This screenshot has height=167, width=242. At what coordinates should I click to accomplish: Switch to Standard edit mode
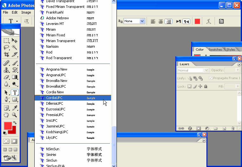[6, 141]
